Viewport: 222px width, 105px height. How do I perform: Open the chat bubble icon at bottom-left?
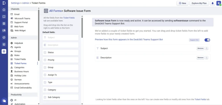[4, 101]
